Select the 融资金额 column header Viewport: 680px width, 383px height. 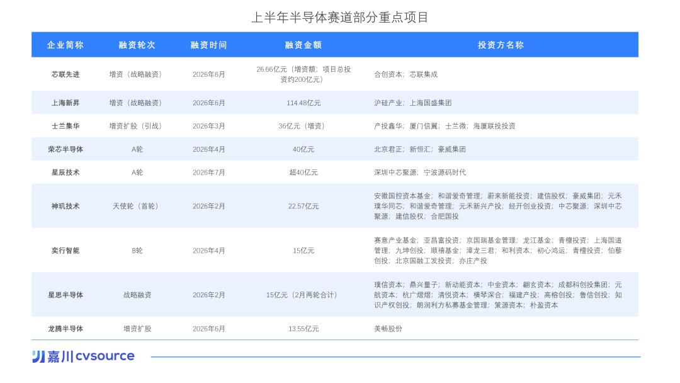point(303,45)
